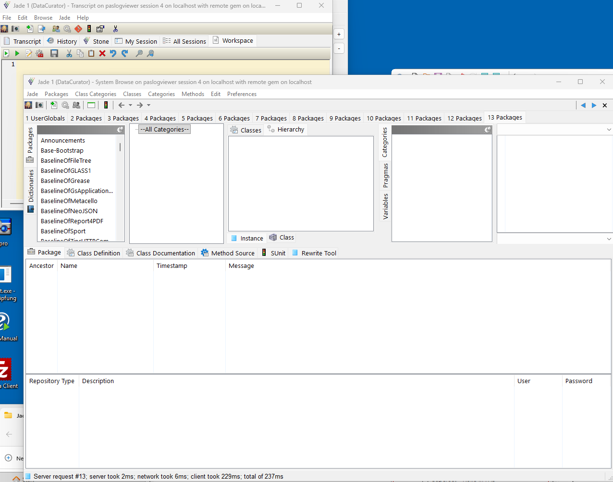Screen dimensions: 613x482
Task: Click the minus button beside Transcript window
Action: pos(339,48)
